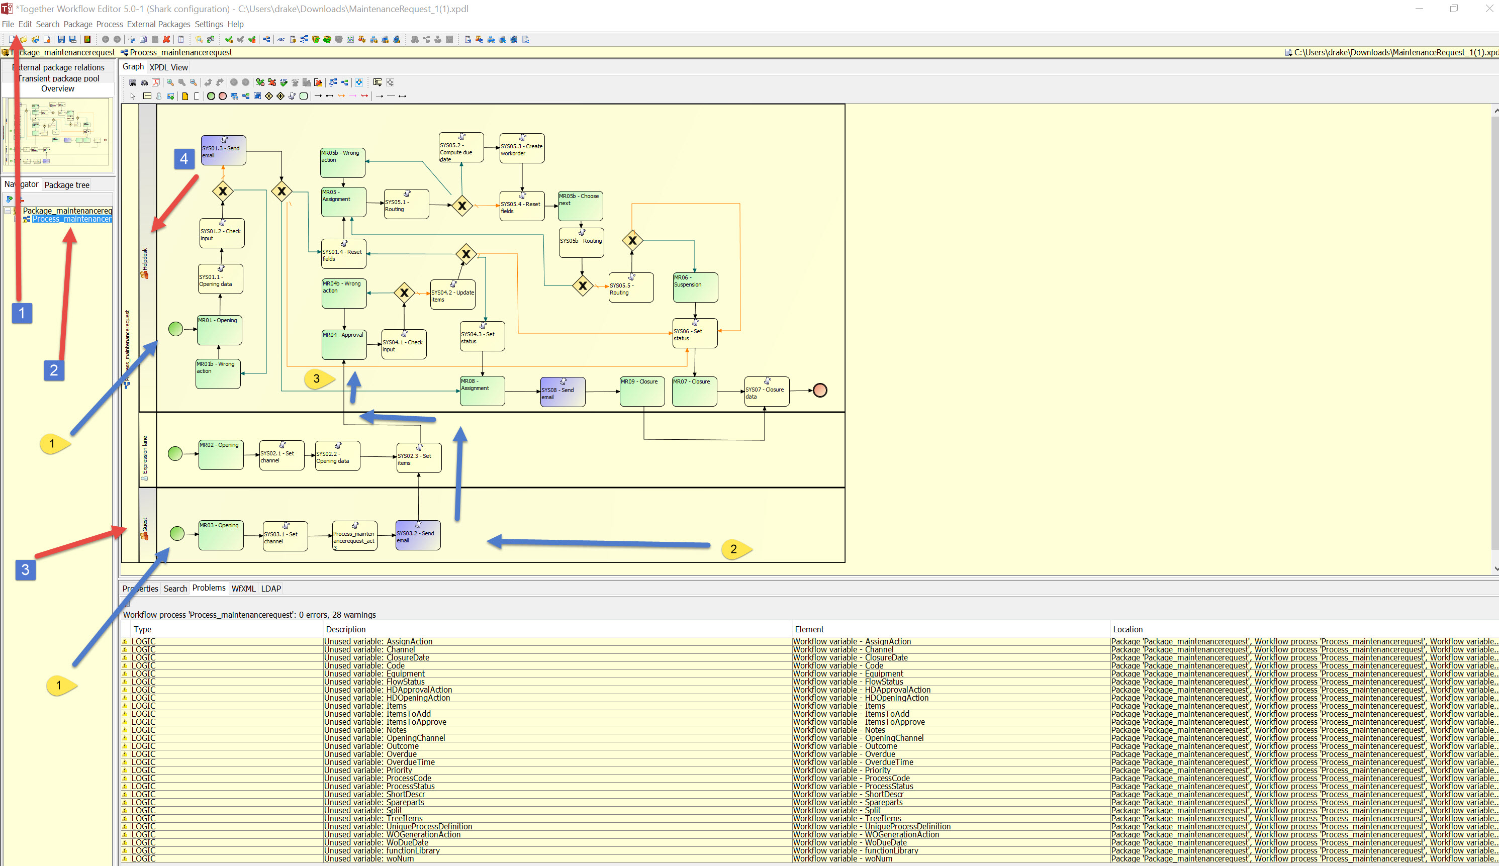
Task: Switch to the Package tree tab
Action: pyautogui.click(x=67, y=185)
